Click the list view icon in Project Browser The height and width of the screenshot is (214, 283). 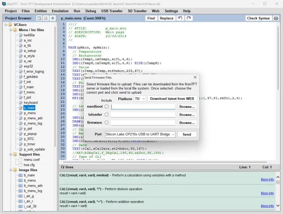[46, 18]
